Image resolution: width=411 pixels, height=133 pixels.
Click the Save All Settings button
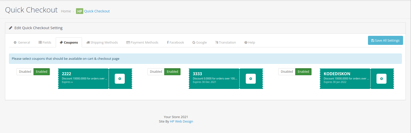[385, 41]
